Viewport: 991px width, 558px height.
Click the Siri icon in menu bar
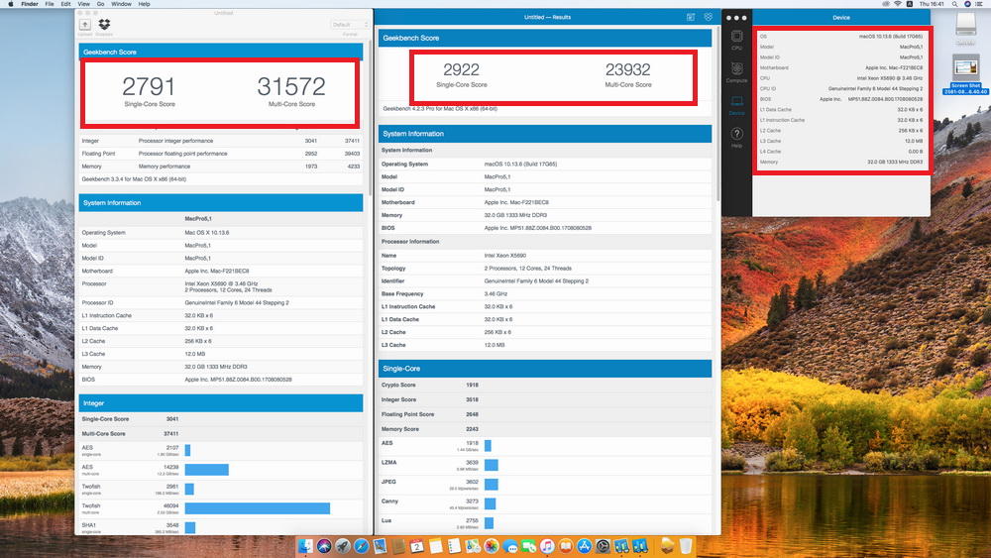pyautogui.click(x=967, y=4)
